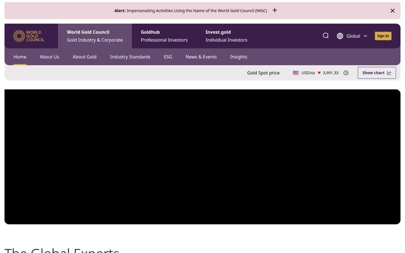This screenshot has width=405, height=253.
Task: Click the Gold Spot price label
Action: (263, 73)
